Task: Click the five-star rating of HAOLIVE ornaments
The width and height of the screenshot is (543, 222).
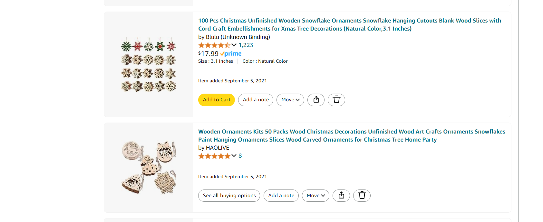Action: (x=214, y=156)
